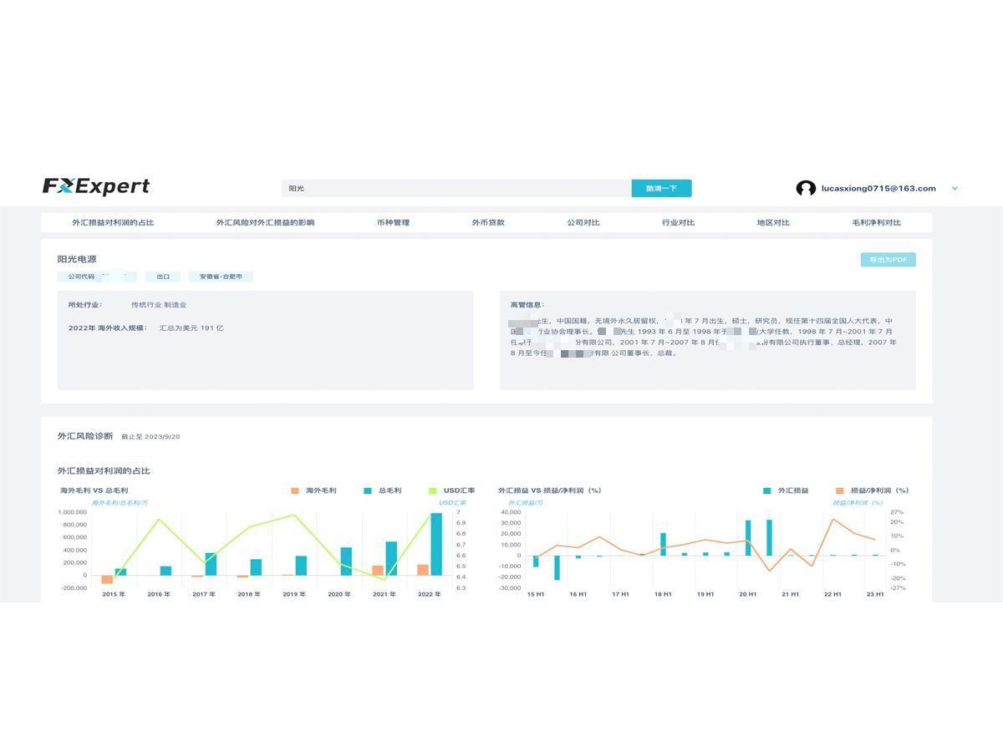The width and height of the screenshot is (1003, 752).
Task: Click the 安徽省-合肥市 location tag
Action: (221, 277)
